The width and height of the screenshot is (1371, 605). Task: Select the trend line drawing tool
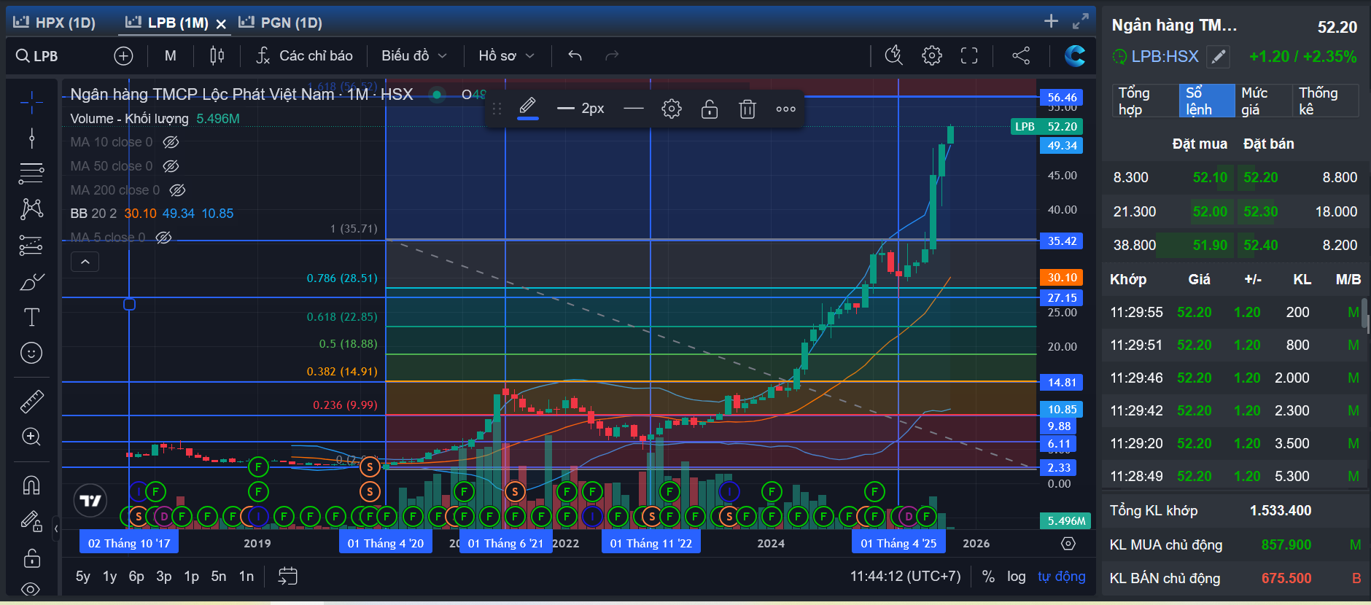(31, 138)
